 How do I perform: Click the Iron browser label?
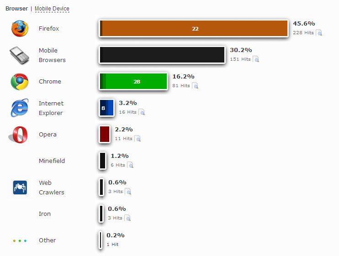[45, 214]
